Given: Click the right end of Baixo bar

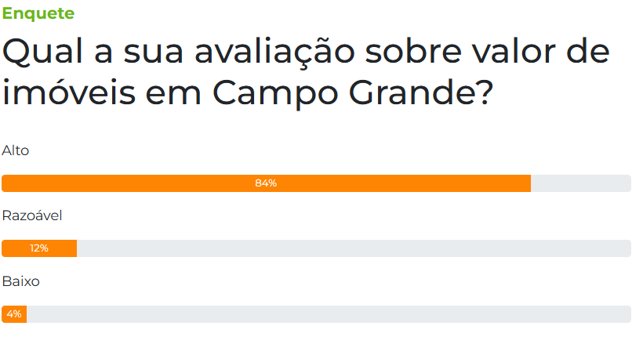Looking at the screenshot, I should [x=628, y=314].
